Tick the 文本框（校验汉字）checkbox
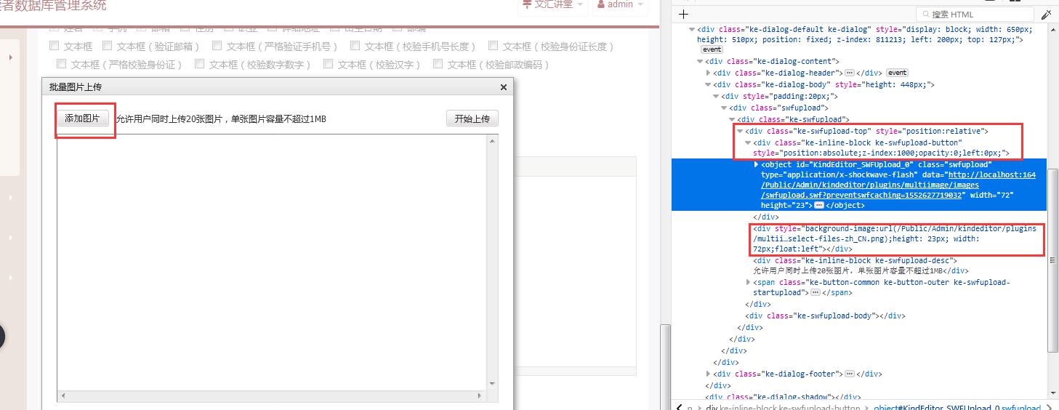The width and height of the screenshot is (1059, 410). click(x=329, y=64)
